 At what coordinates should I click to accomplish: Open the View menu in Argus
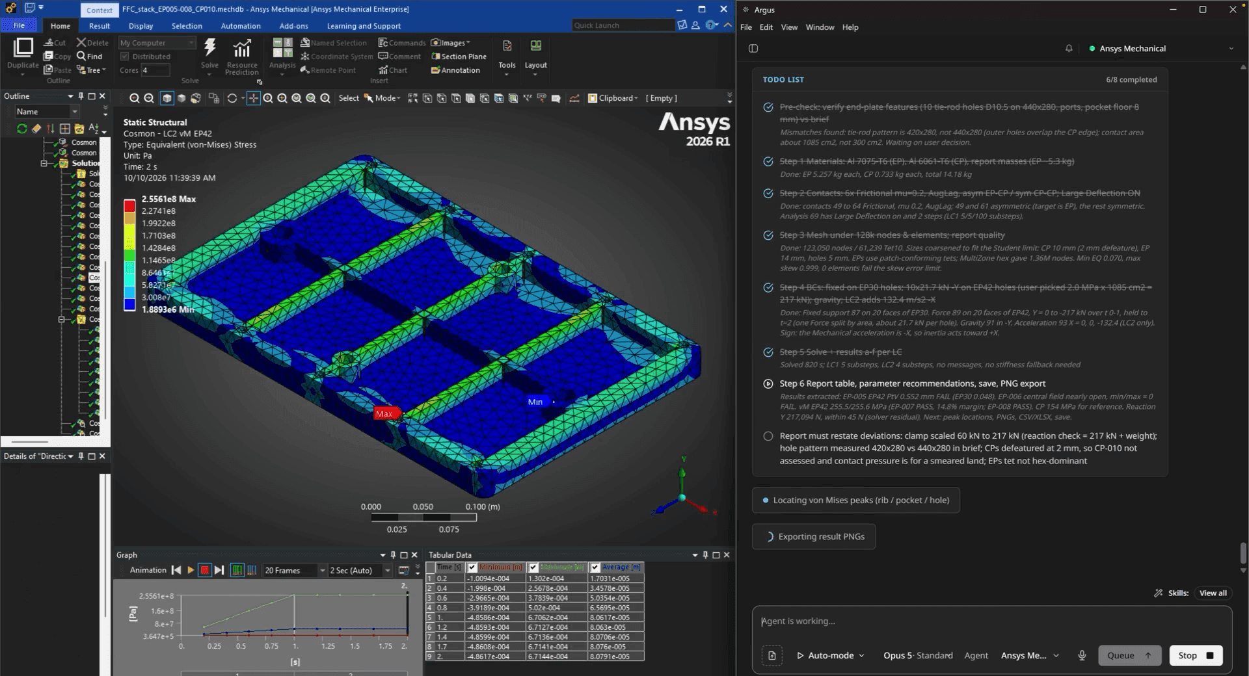pyautogui.click(x=789, y=27)
